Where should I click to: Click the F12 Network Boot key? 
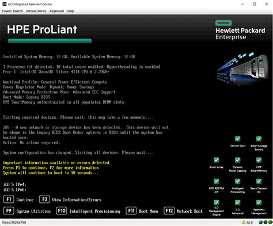click(169, 211)
